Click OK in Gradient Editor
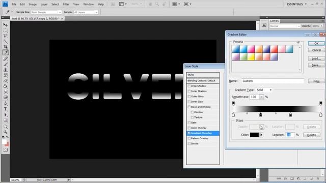 (x=316, y=43)
